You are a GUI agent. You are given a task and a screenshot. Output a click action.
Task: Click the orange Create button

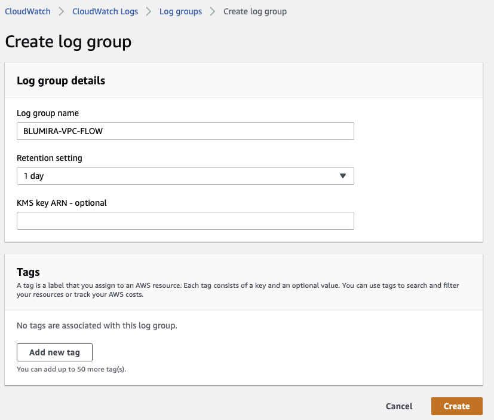(x=457, y=406)
